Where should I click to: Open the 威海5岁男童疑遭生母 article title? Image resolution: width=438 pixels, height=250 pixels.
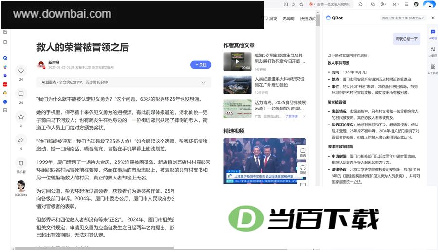pos(280,58)
